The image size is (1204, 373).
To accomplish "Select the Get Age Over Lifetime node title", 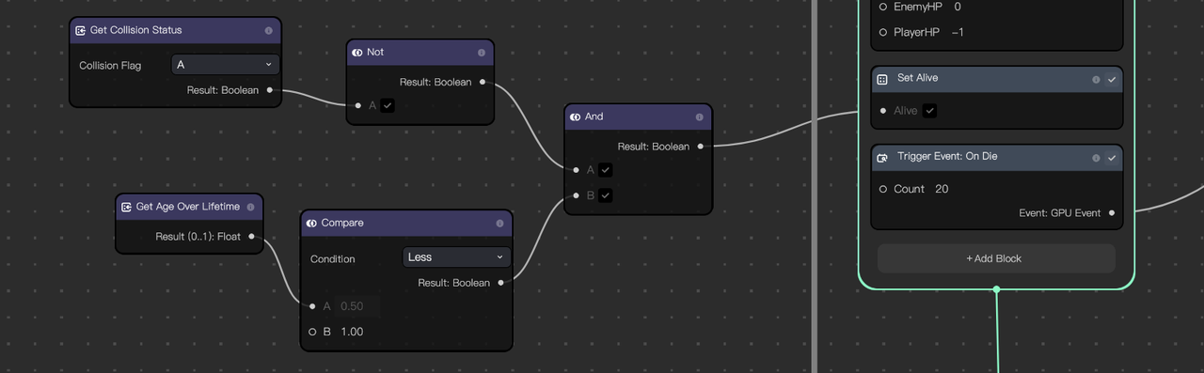I will (x=188, y=207).
